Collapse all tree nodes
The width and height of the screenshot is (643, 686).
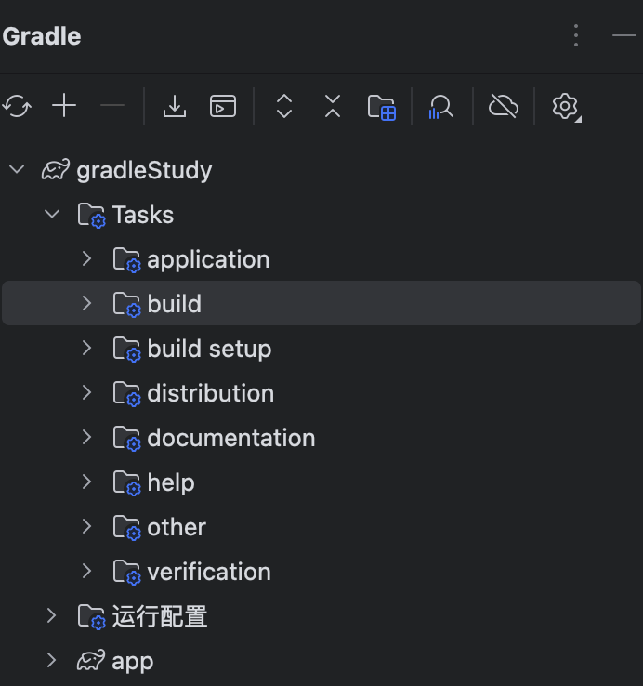pos(333,106)
